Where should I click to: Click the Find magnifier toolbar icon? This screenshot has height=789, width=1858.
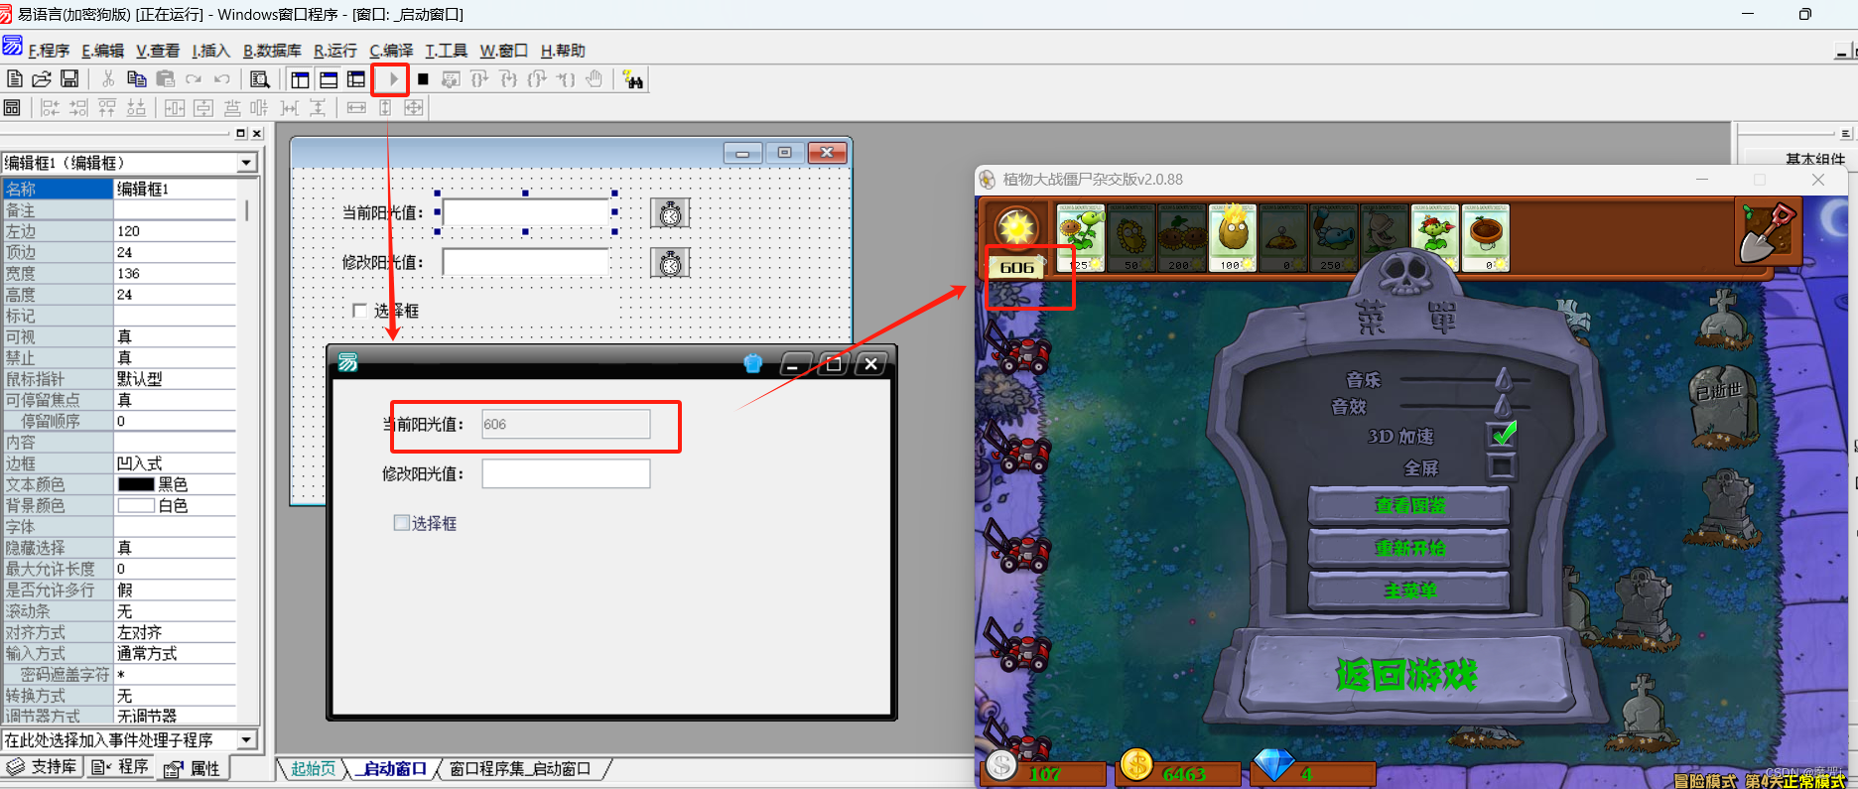pos(260,79)
